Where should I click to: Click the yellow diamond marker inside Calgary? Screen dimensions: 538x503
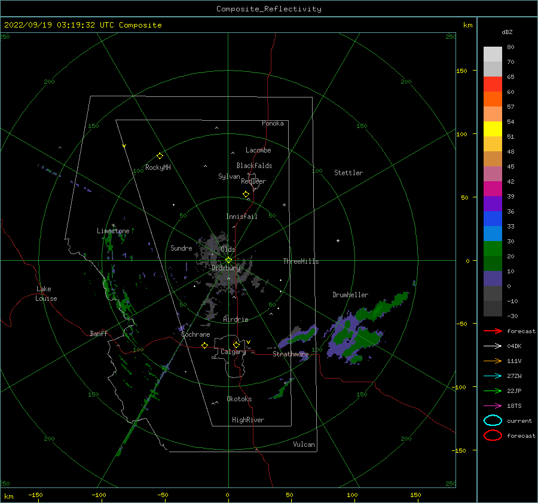point(236,345)
